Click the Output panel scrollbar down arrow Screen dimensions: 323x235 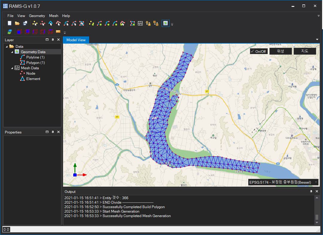coord(317,222)
